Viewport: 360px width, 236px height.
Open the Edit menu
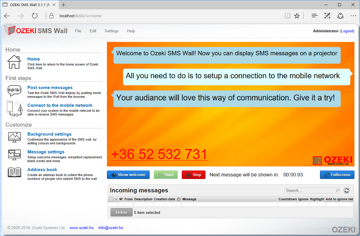click(x=93, y=31)
